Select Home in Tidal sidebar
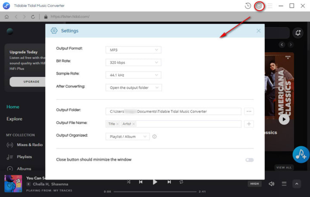 coord(13,107)
